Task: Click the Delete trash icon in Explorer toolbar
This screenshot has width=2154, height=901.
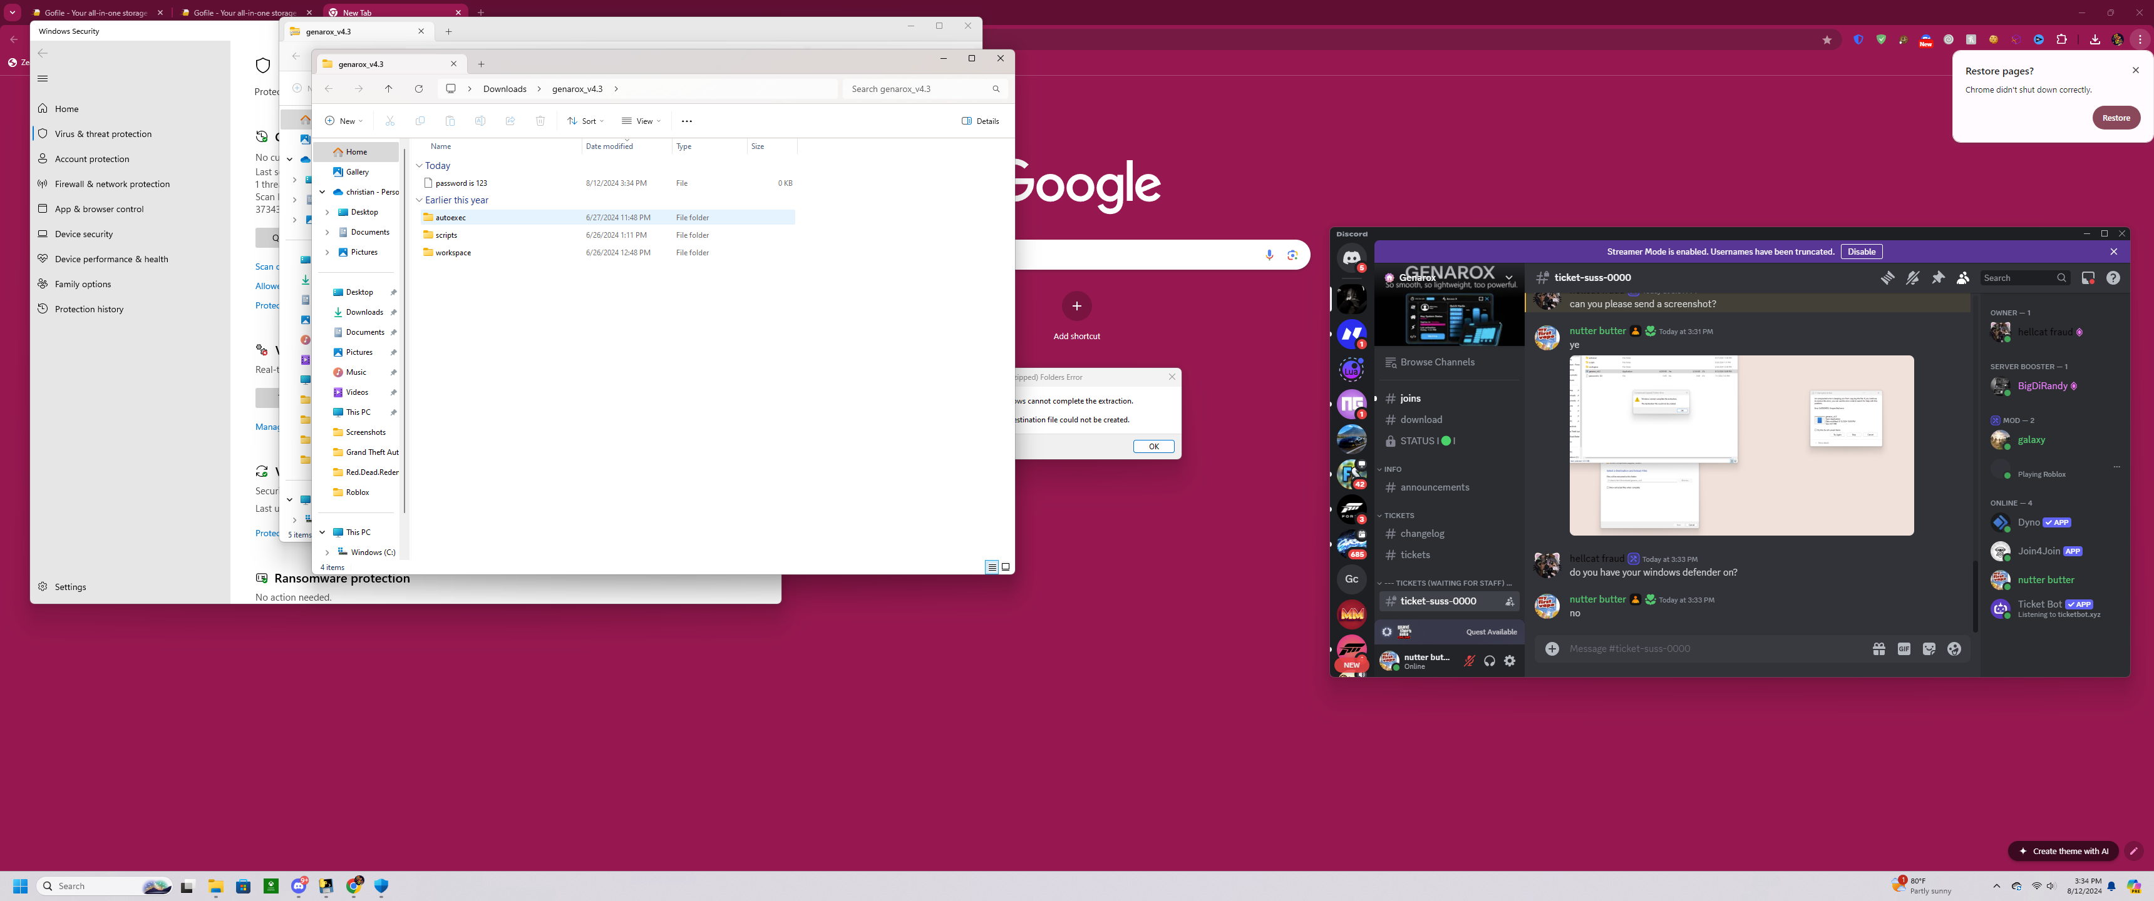Action: (x=540, y=121)
